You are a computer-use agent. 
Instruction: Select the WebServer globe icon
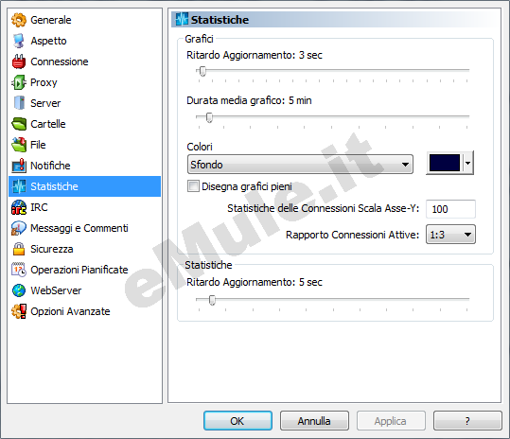[x=19, y=290]
